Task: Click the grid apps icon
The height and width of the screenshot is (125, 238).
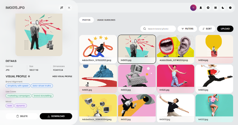Action: 215,8
